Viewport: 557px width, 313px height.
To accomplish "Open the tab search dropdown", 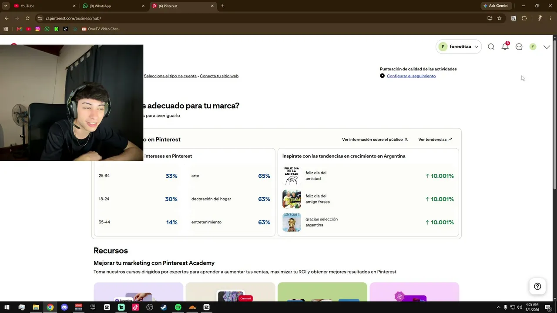I will coord(6,6).
